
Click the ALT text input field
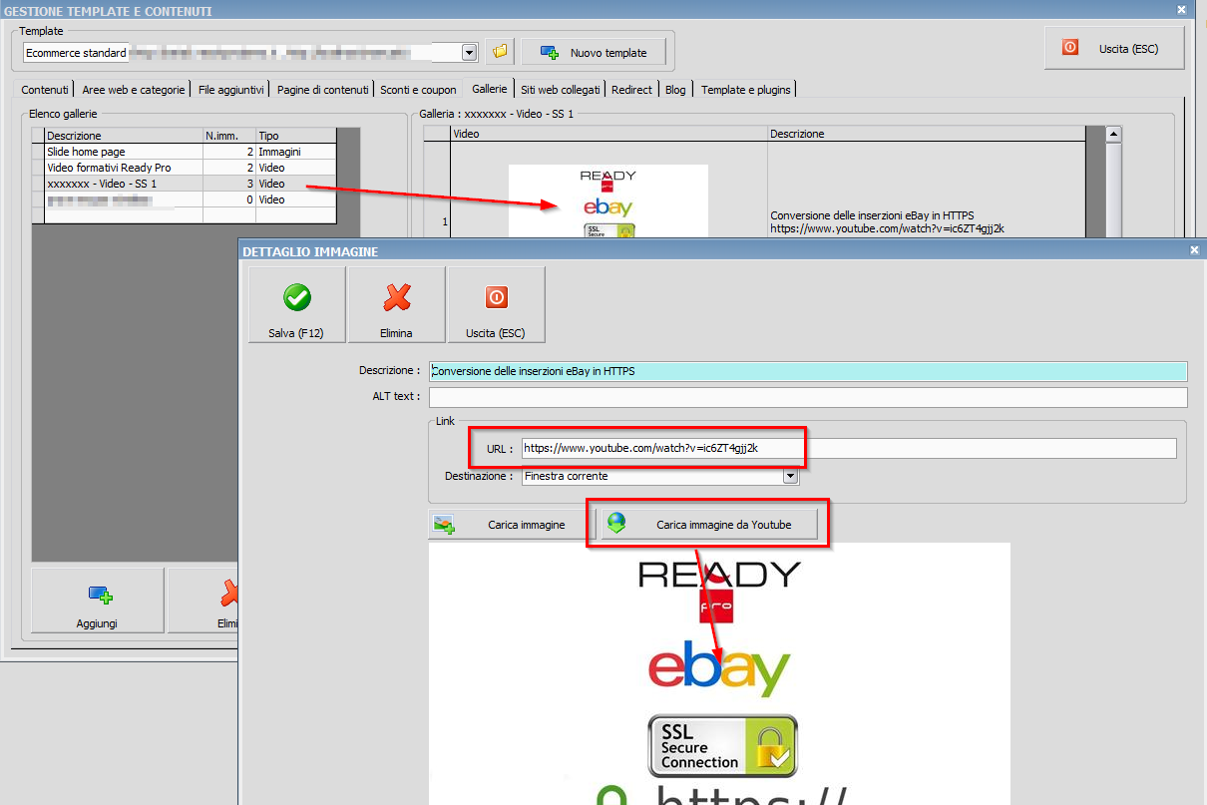(x=808, y=397)
